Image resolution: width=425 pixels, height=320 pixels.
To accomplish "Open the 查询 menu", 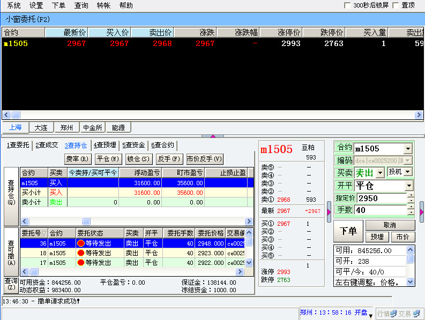I will pos(81,5).
